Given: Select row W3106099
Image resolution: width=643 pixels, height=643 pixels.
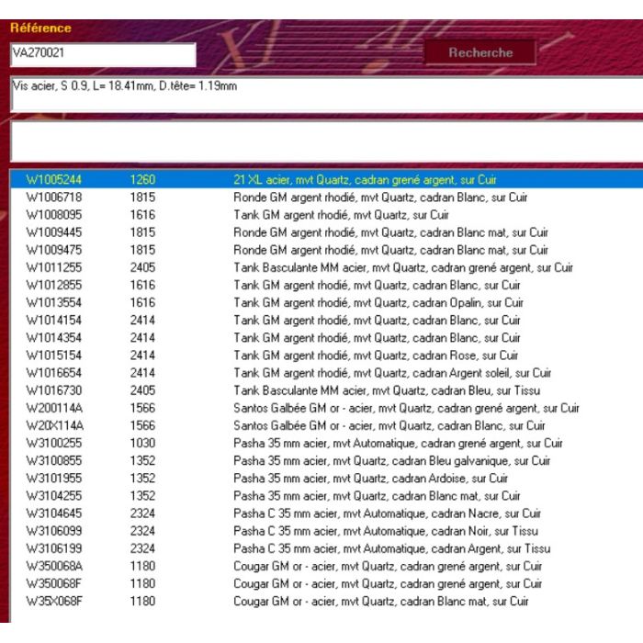Looking at the screenshot, I should (326, 531).
